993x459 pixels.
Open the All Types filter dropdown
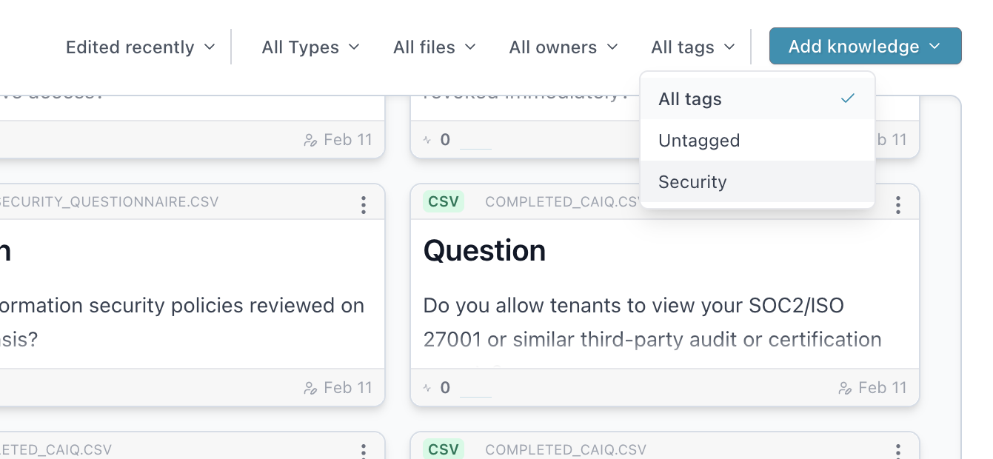(310, 47)
